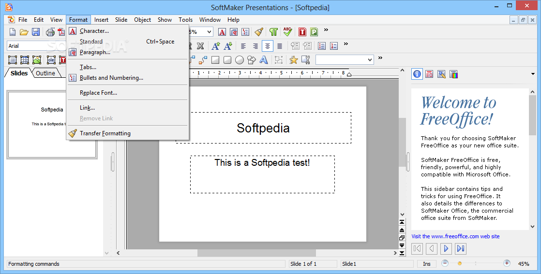The height and width of the screenshot is (274, 541).
Task: Launch PlanMaker via the green P icon
Action: pos(314,32)
